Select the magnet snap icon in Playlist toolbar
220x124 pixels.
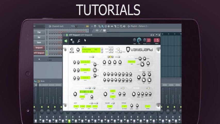click(95, 26)
